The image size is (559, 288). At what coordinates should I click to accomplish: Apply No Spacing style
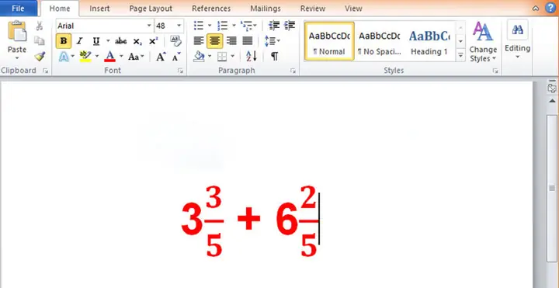pyautogui.click(x=380, y=41)
